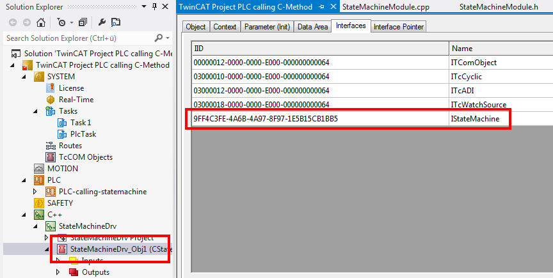This screenshot has height=278, width=553.
Task: Click the IID column header
Action: coord(320,49)
